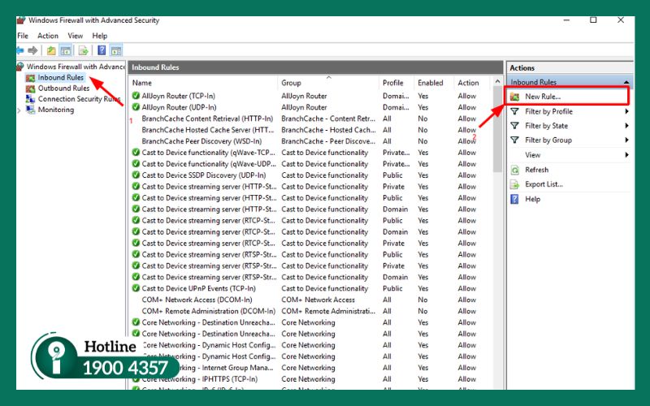Open the File menu
This screenshot has width=650, height=406.
(x=23, y=36)
